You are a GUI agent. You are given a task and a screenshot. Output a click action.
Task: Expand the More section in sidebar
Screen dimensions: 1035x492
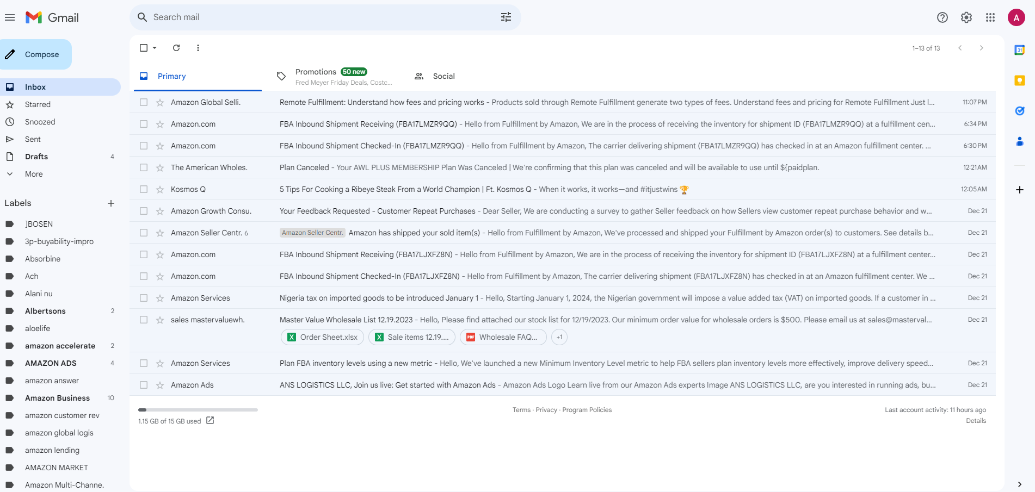pos(34,174)
